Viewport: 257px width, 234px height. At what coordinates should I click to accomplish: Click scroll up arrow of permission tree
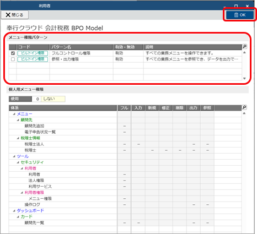[x=244, y=113]
